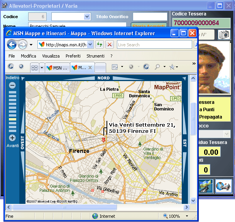Click the globe icon near magnifier
Screen dimensions: 235x222
(146, 67)
